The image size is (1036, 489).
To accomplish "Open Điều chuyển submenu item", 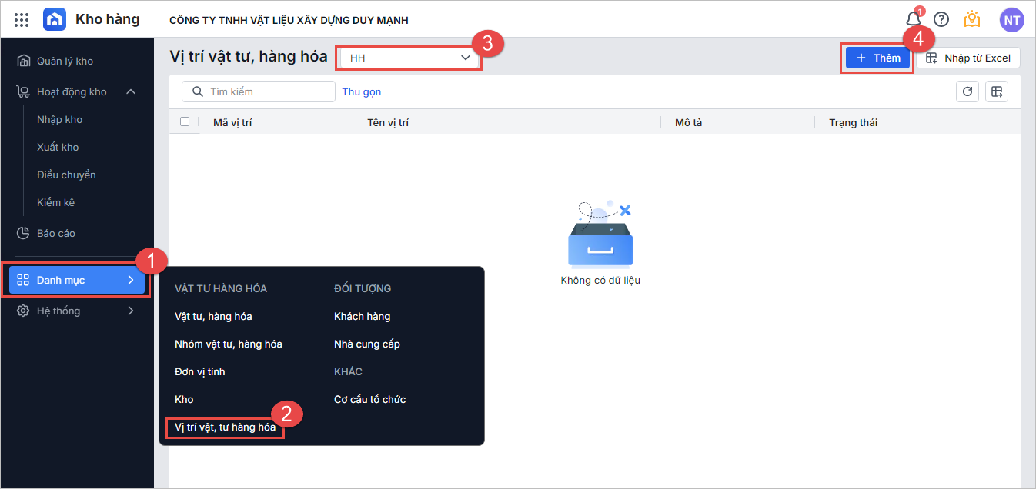I will pyautogui.click(x=66, y=175).
